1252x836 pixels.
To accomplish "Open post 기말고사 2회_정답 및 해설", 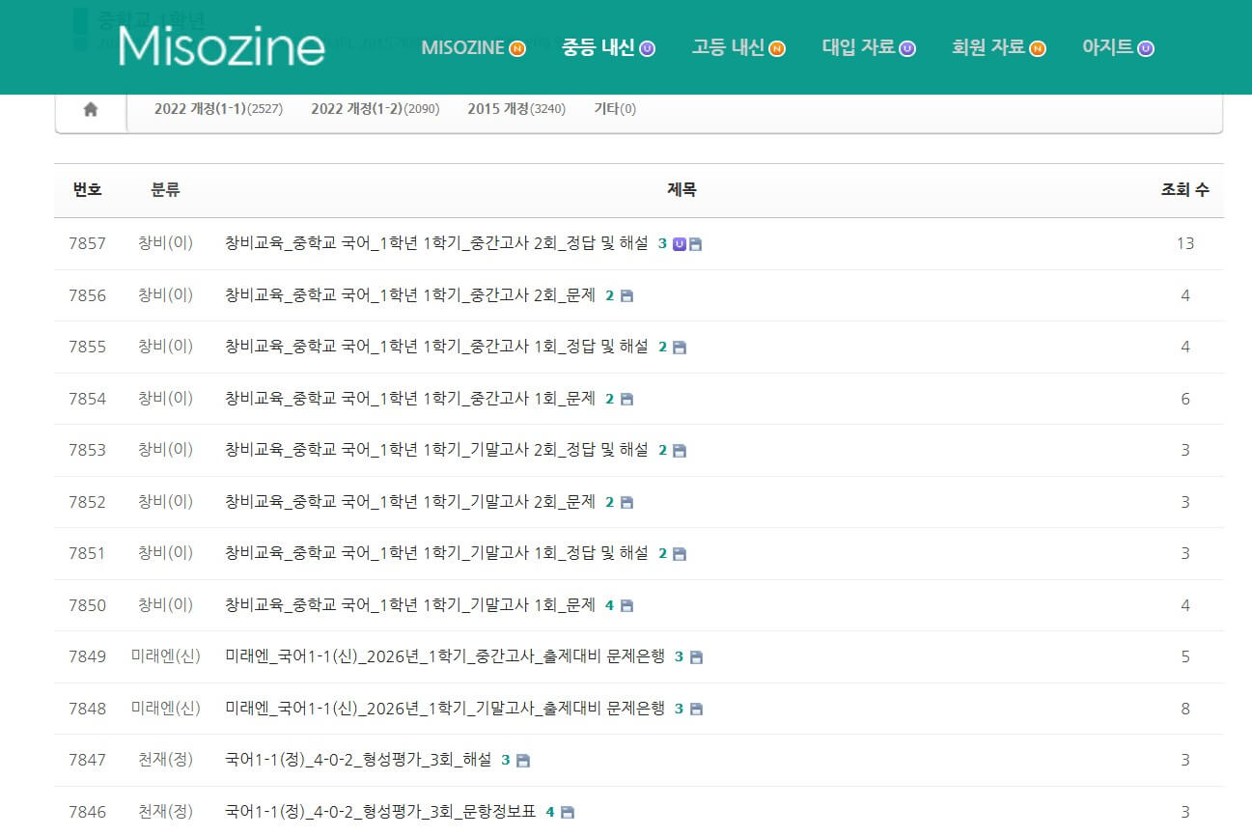I will [436, 450].
